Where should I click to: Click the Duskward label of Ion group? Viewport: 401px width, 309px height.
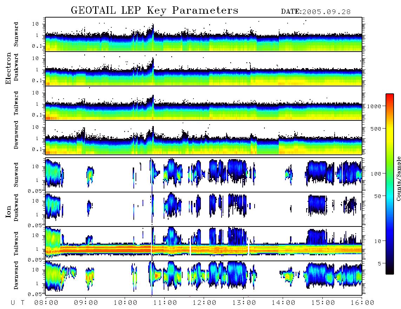click(x=16, y=208)
